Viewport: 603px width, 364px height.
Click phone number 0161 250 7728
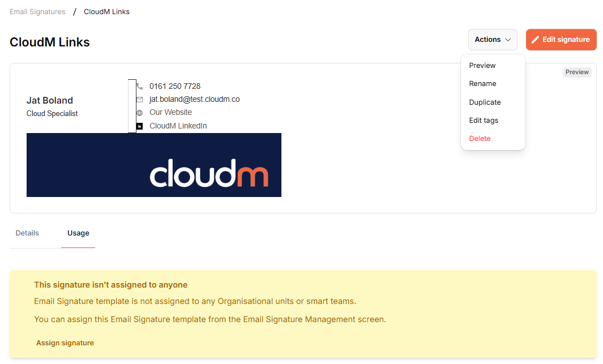[x=175, y=86]
